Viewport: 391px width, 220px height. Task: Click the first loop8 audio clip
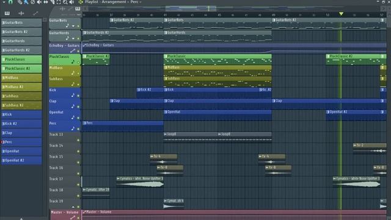point(191,137)
